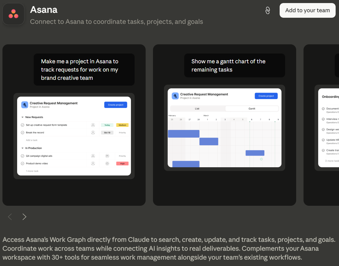Click the High priority label

122,164
